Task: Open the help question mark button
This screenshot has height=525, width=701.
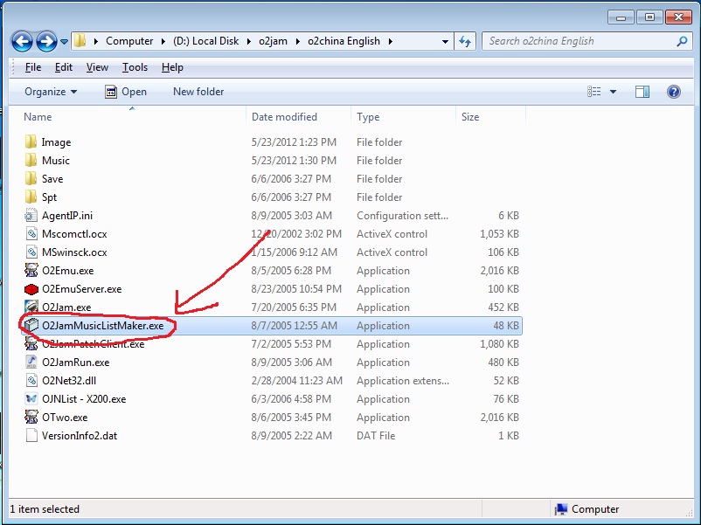Action: click(674, 92)
